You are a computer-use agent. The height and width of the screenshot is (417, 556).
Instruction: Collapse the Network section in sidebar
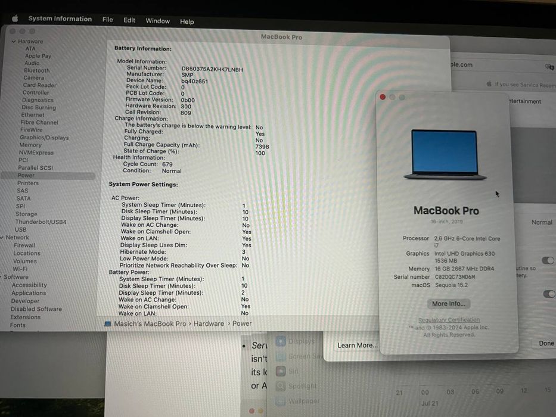2,237
